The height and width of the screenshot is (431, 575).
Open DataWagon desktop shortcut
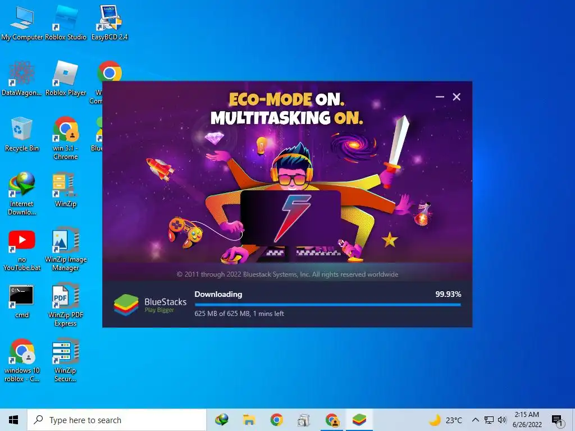point(22,79)
